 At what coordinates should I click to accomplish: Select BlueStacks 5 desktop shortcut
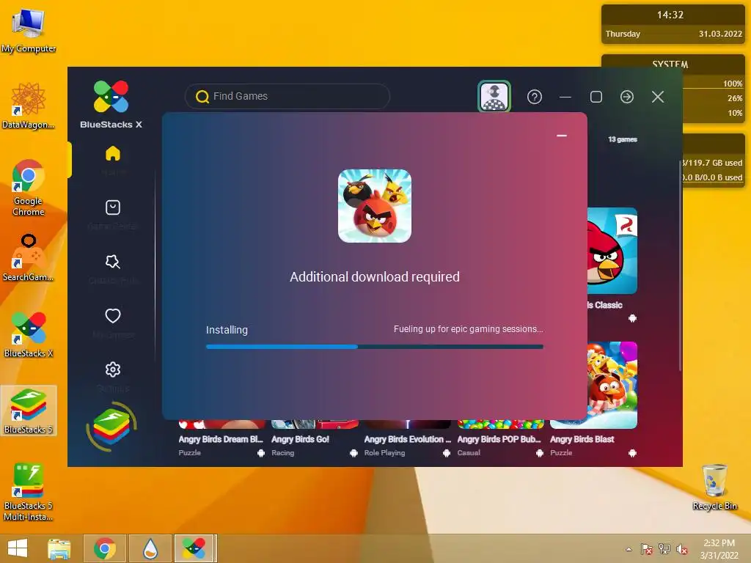click(29, 411)
